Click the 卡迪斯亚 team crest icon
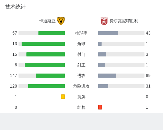The width and height of the screenshot is (163, 130). 61,21
